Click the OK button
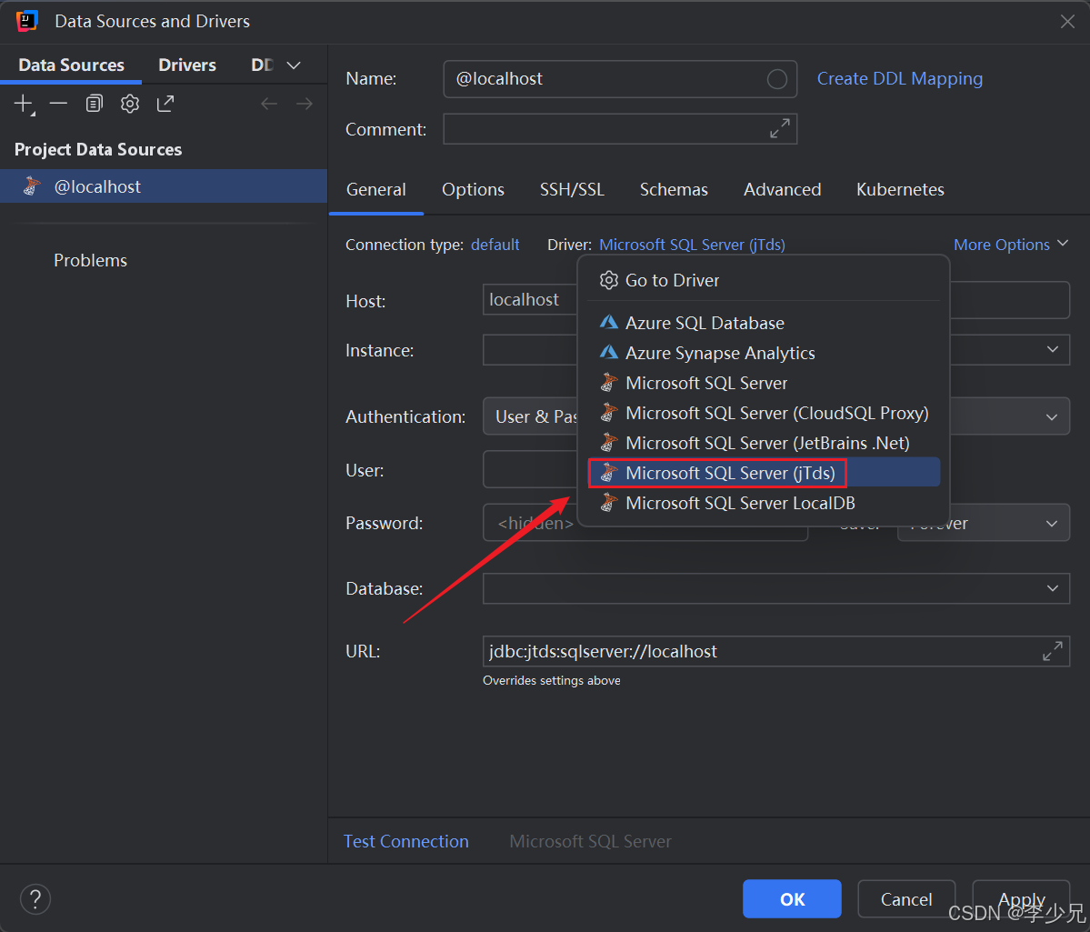Image resolution: width=1090 pixels, height=932 pixels. 792,898
